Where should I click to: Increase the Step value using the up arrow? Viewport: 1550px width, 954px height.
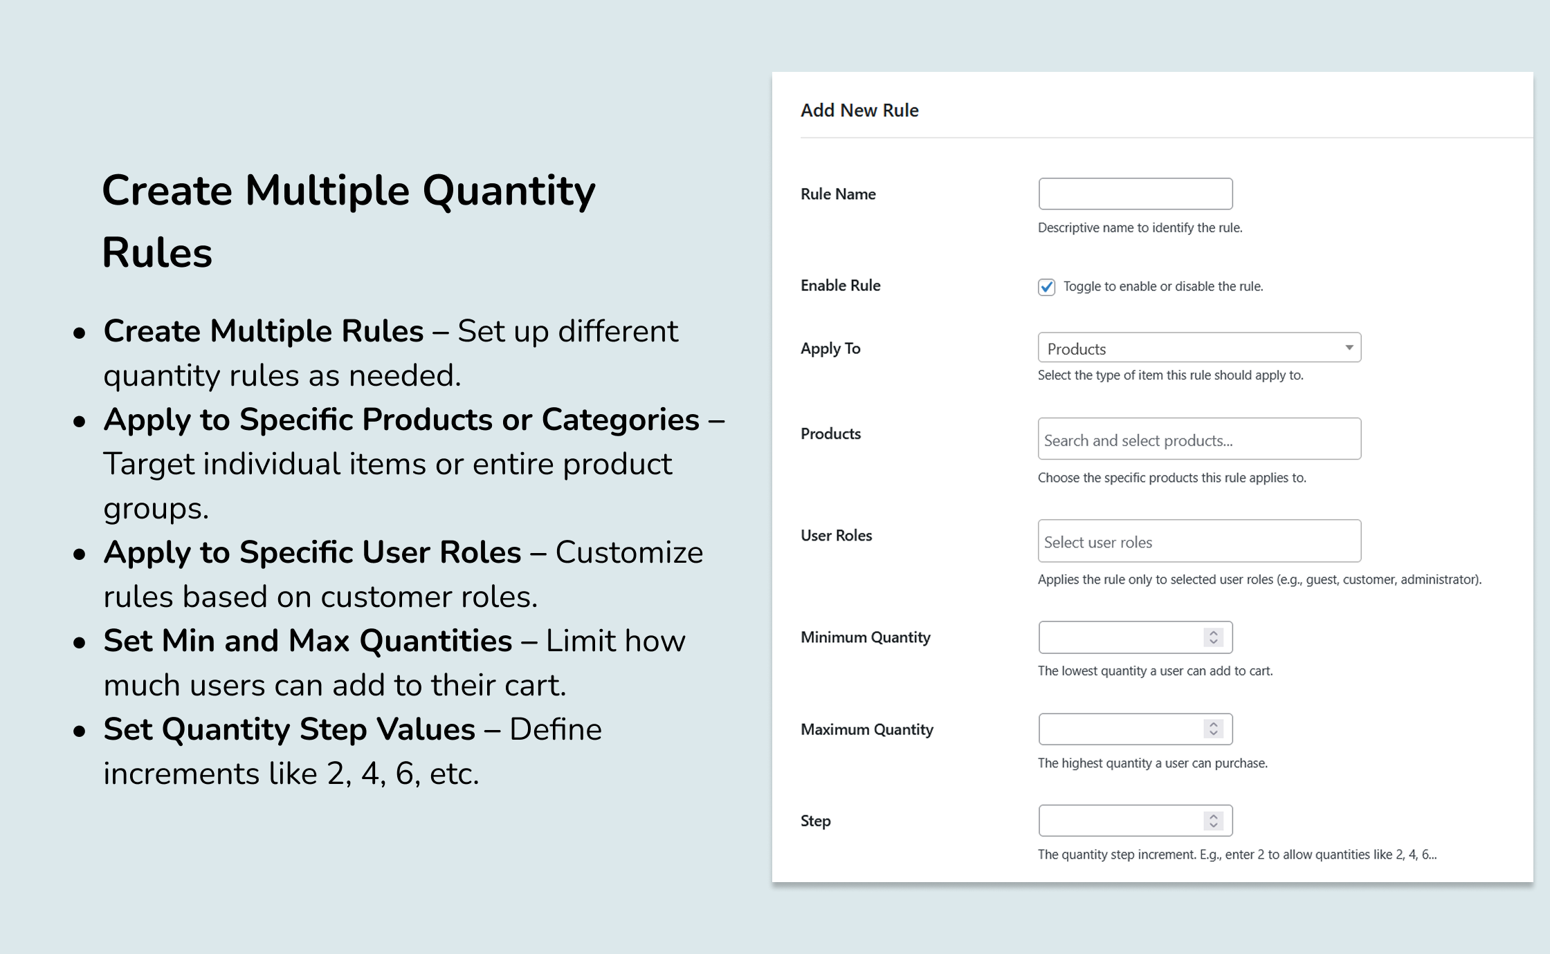coord(1213,816)
